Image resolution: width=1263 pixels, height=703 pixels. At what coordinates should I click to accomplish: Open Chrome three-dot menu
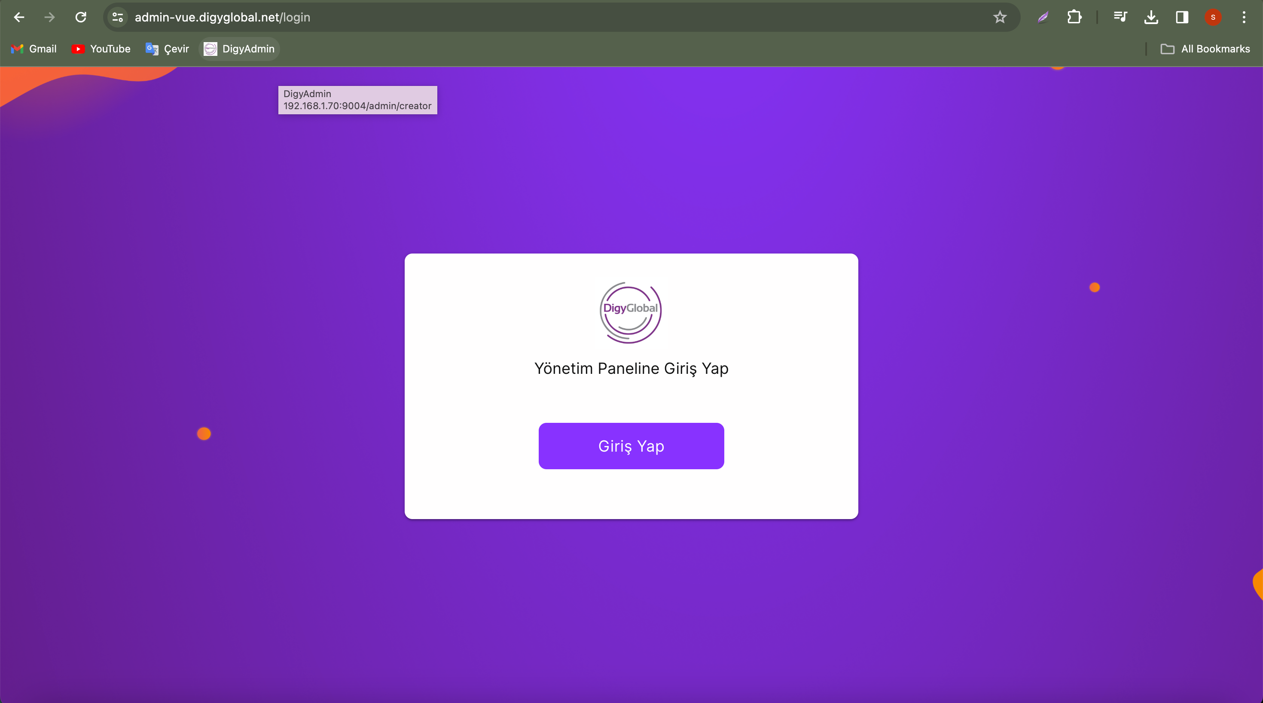1244,18
